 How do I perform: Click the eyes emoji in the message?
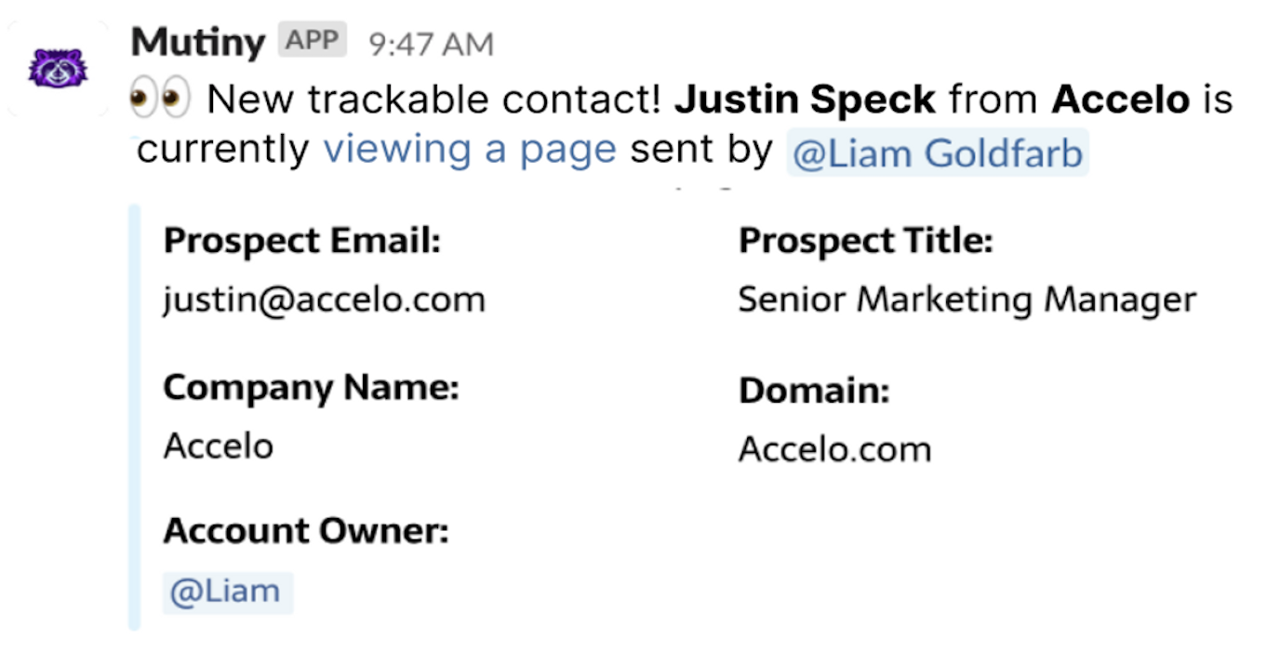[158, 98]
